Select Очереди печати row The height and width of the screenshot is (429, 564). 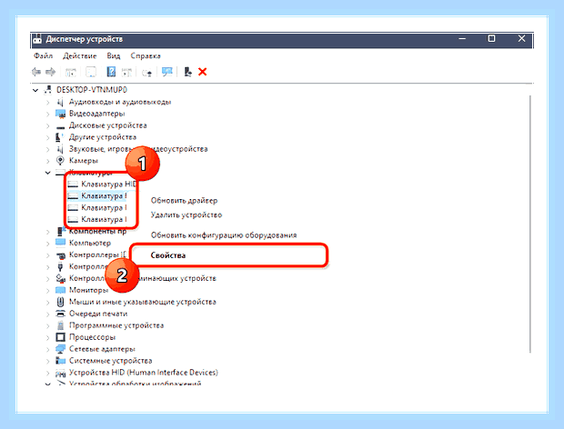tap(98, 314)
